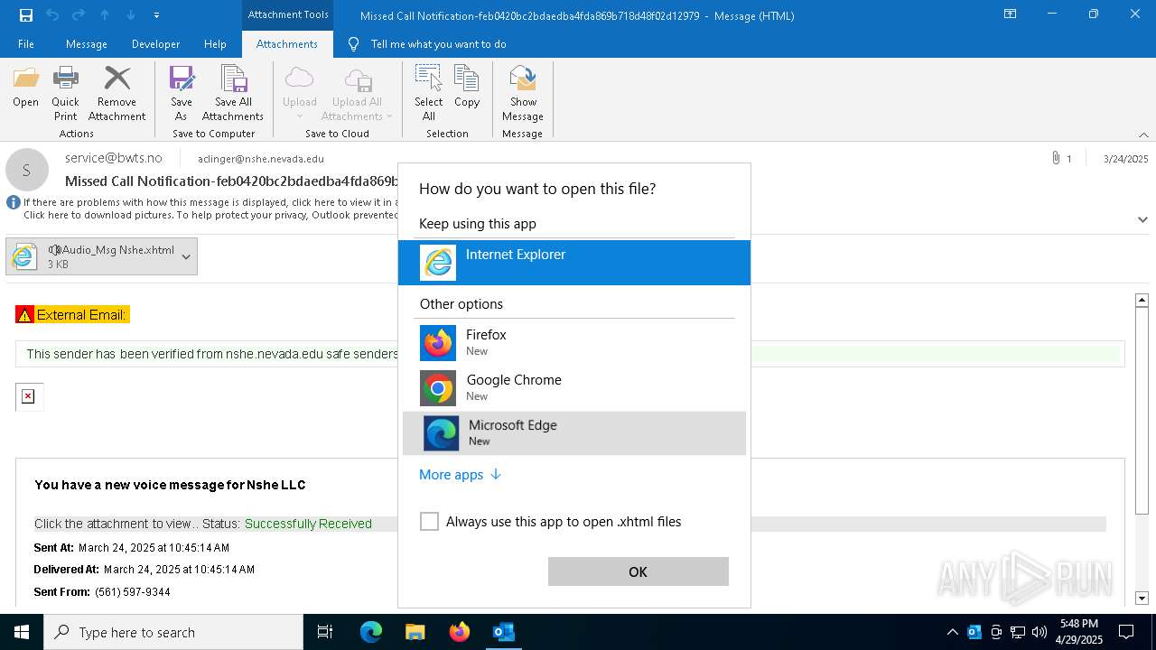Click the blocked picture placeholder icon
Viewport: 1156px width, 650px height.
(28, 396)
